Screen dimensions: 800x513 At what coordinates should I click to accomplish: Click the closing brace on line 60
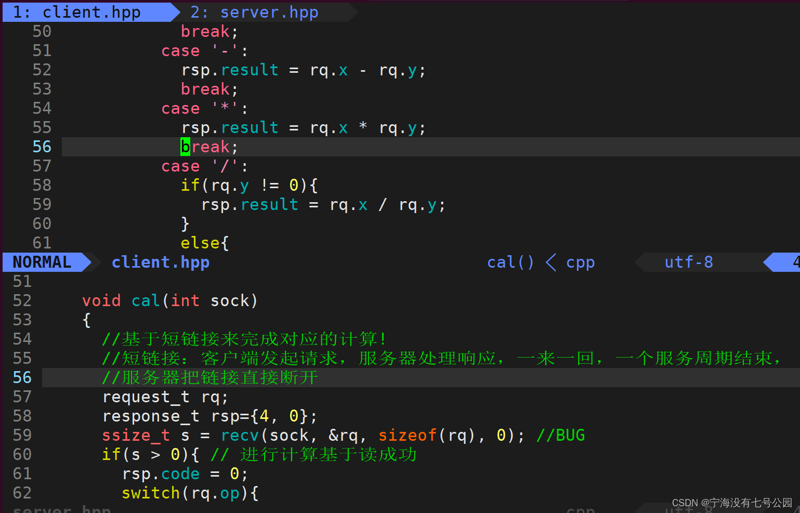click(x=185, y=223)
